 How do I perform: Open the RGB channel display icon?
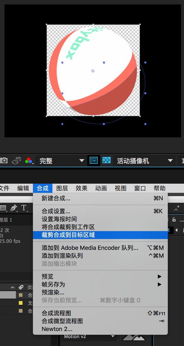pos(29,161)
